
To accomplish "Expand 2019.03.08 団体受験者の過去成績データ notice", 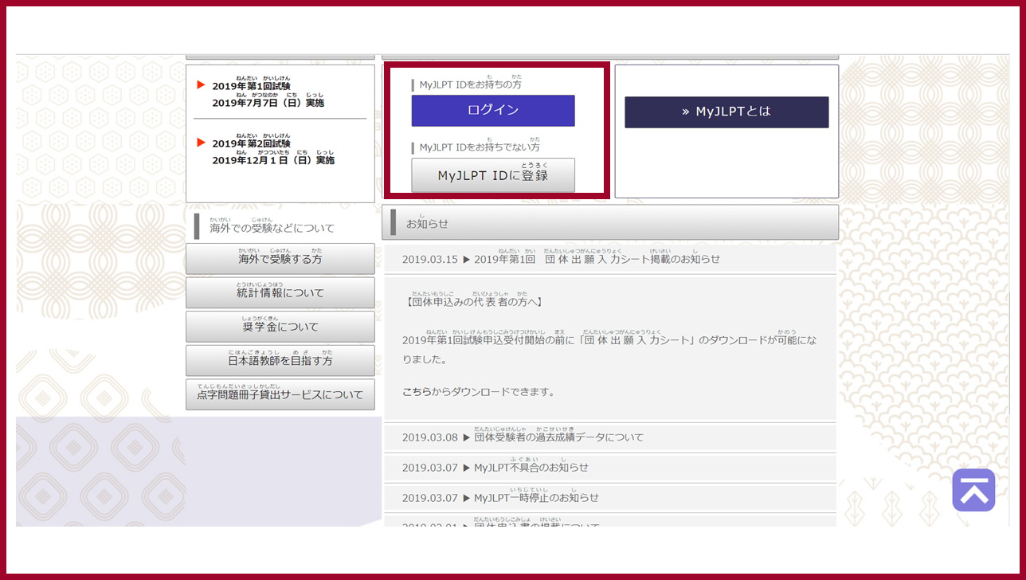I will pyautogui.click(x=610, y=437).
